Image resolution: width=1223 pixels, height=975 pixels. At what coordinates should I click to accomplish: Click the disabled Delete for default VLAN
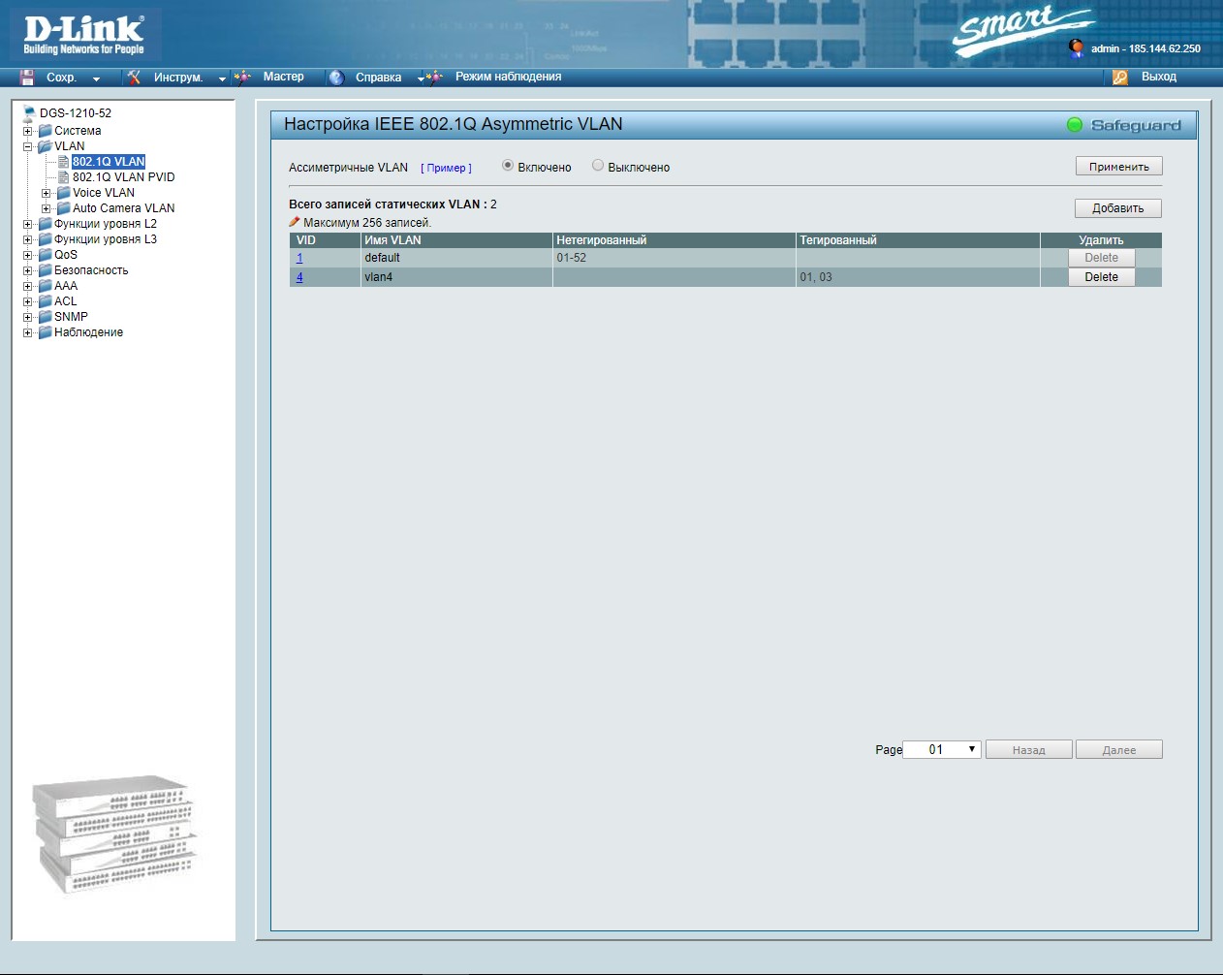pyautogui.click(x=1102, y=258)
